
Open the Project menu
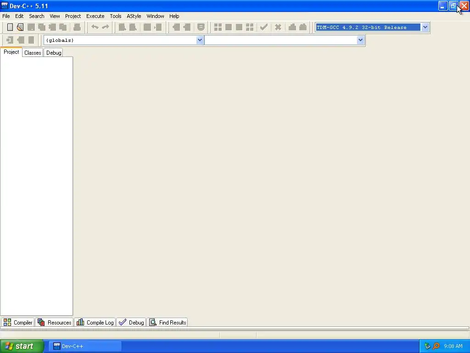(x=73, y=16)
